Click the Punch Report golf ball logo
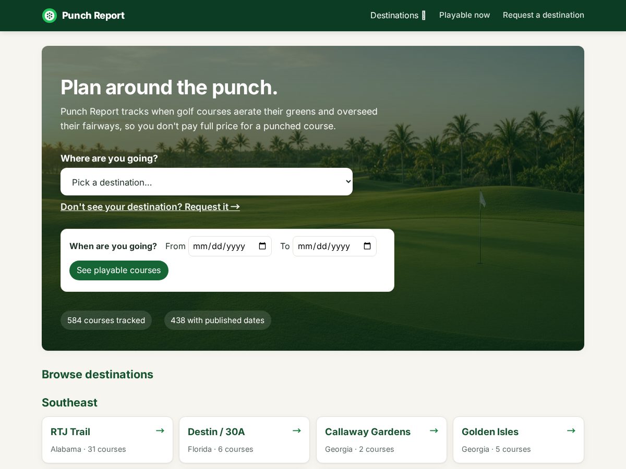Viewport: 626px width, 469px height. click(x=50, y=16)
